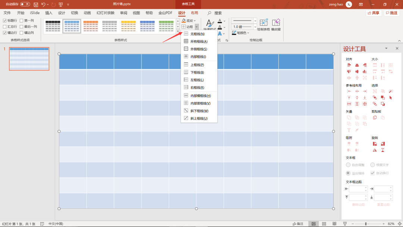Choose 所有框线(A) from borders menu
This screenshot has height=227, width=403.
point(199,41)
